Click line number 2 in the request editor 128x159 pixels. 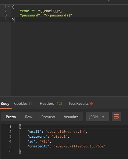coord(6,11)
